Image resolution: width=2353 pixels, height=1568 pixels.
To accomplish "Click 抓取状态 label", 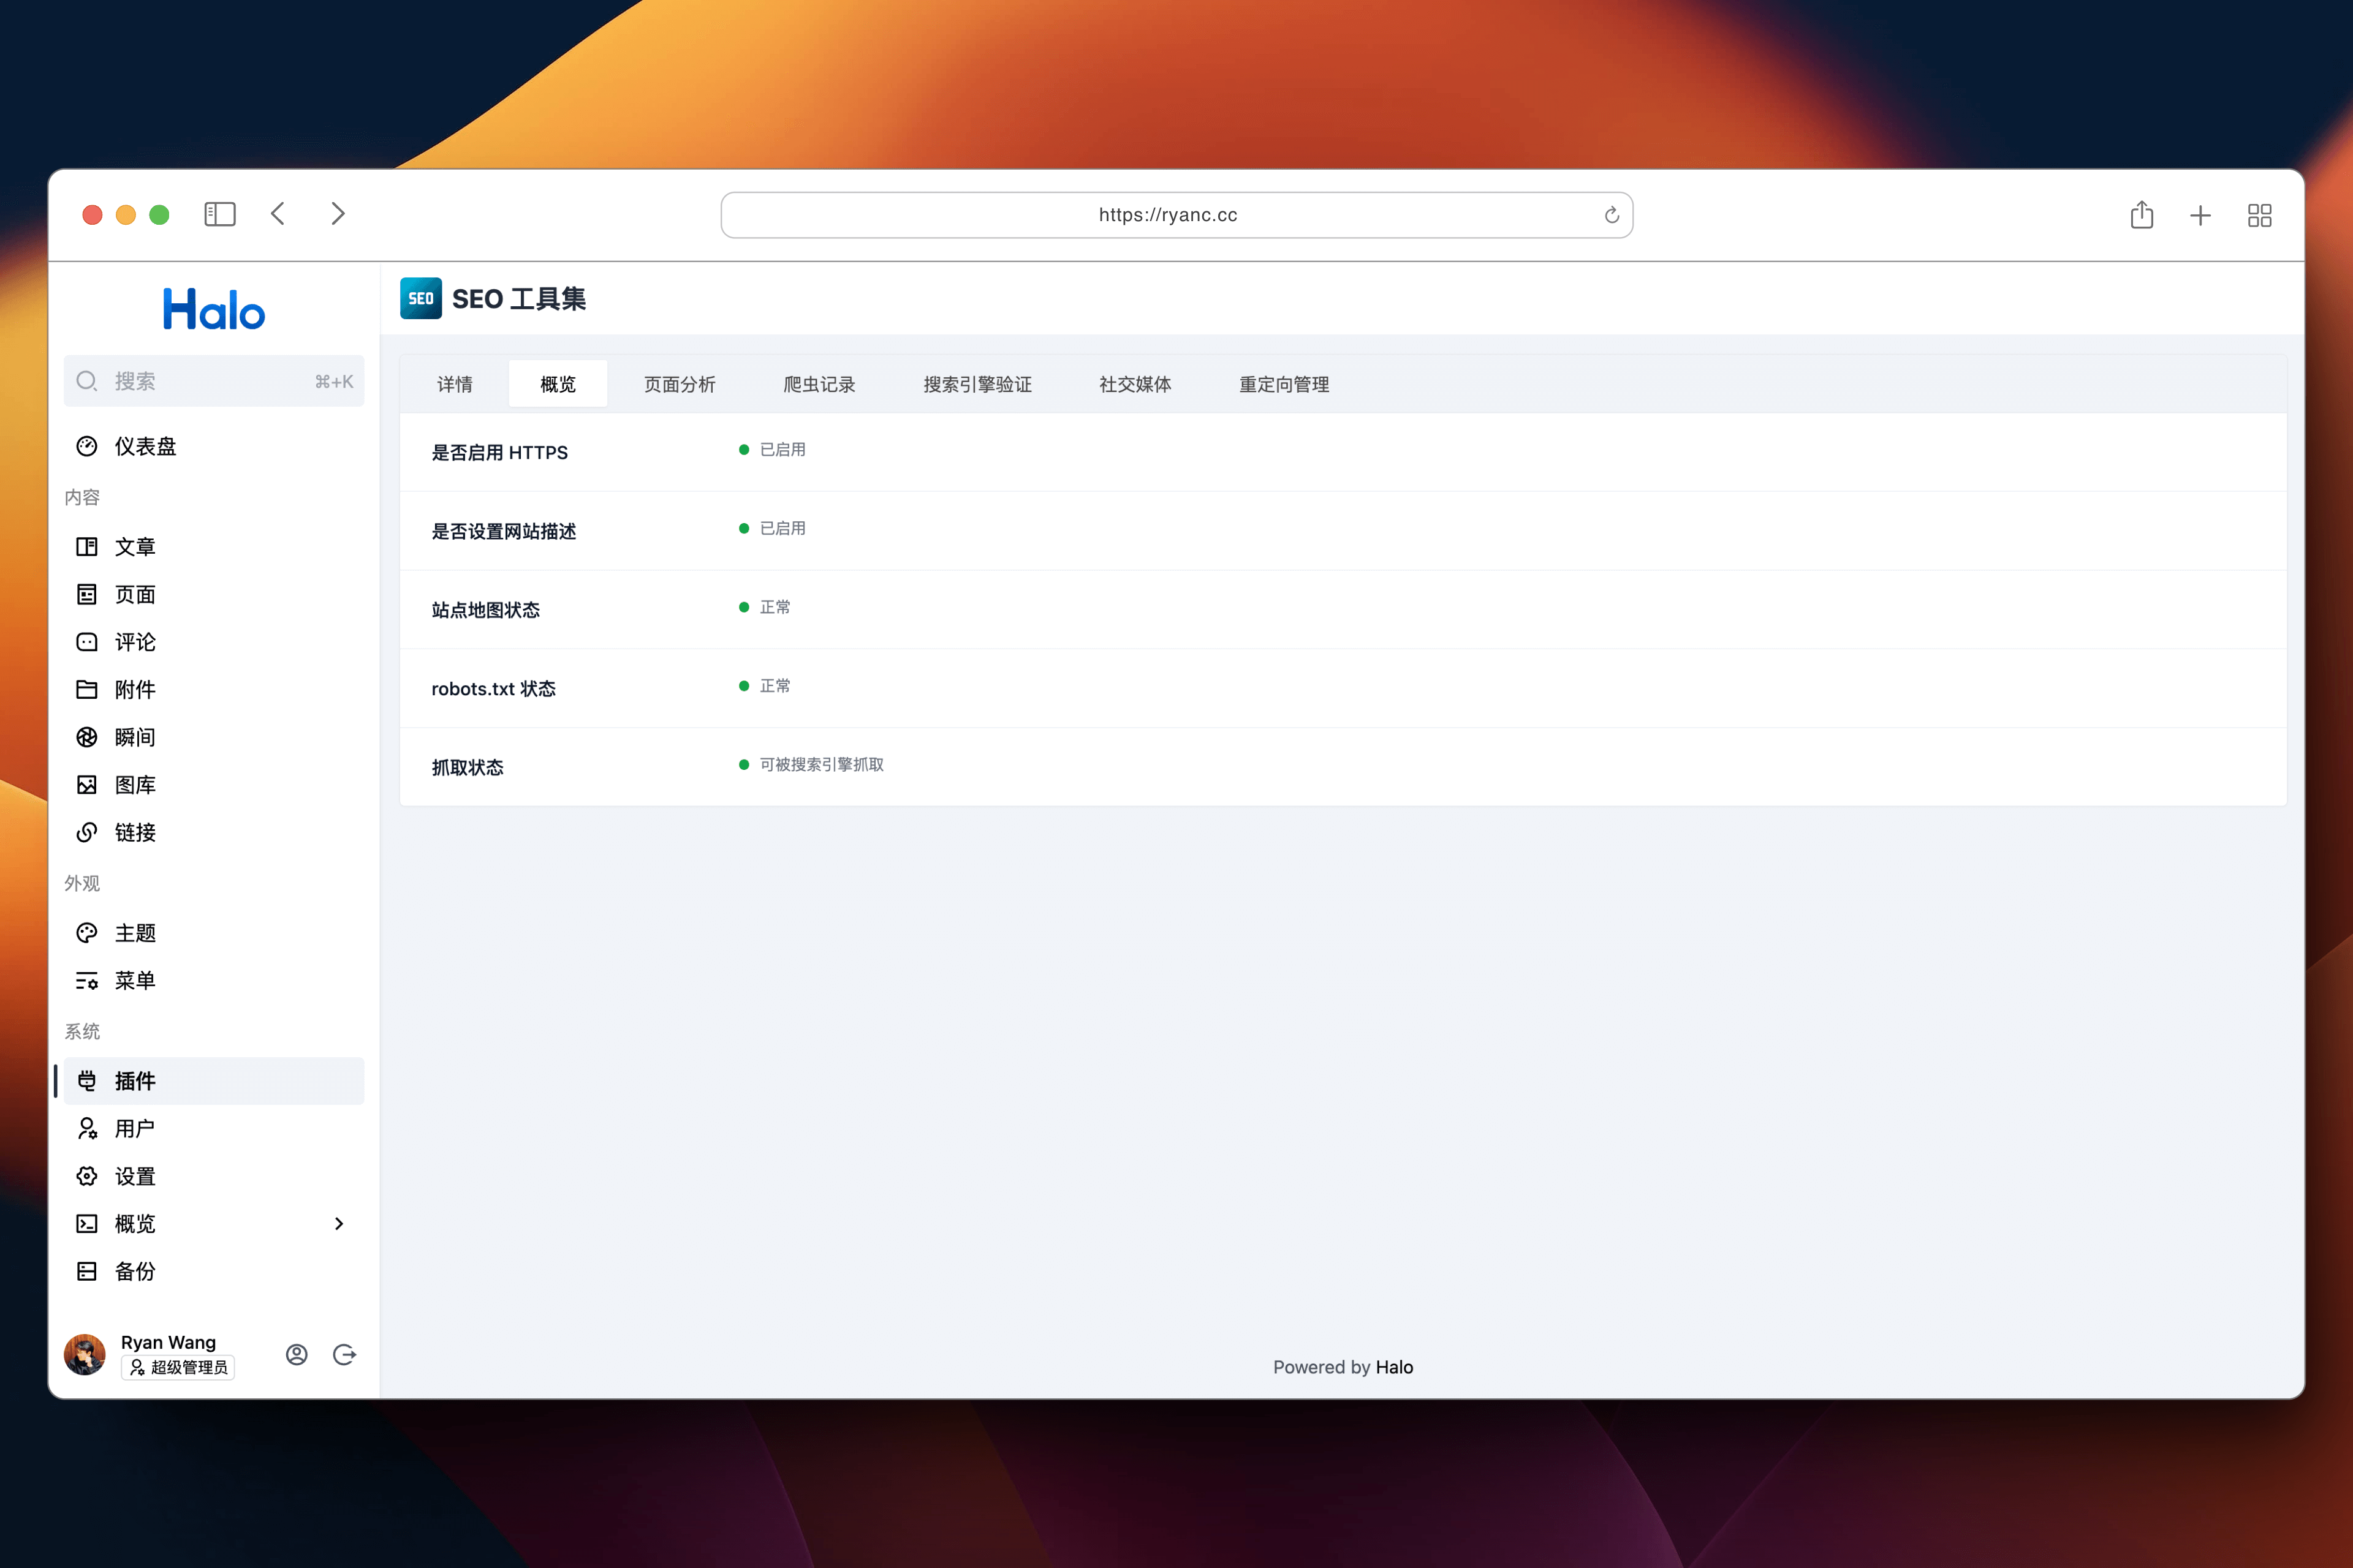I will pyautogui.click(x=467, y=767).
